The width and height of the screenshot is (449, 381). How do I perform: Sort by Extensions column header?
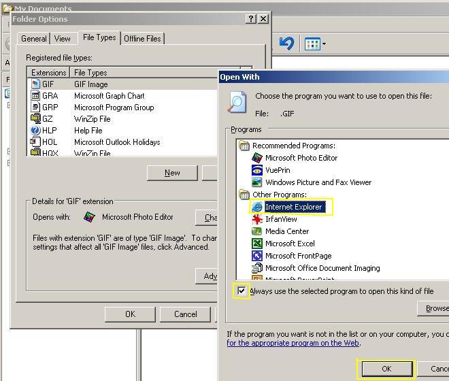tap(49, 73)
